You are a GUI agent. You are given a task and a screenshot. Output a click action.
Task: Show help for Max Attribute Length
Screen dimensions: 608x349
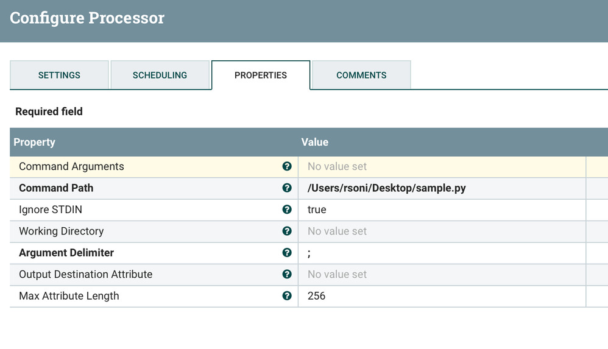click(x=287, y=296)
